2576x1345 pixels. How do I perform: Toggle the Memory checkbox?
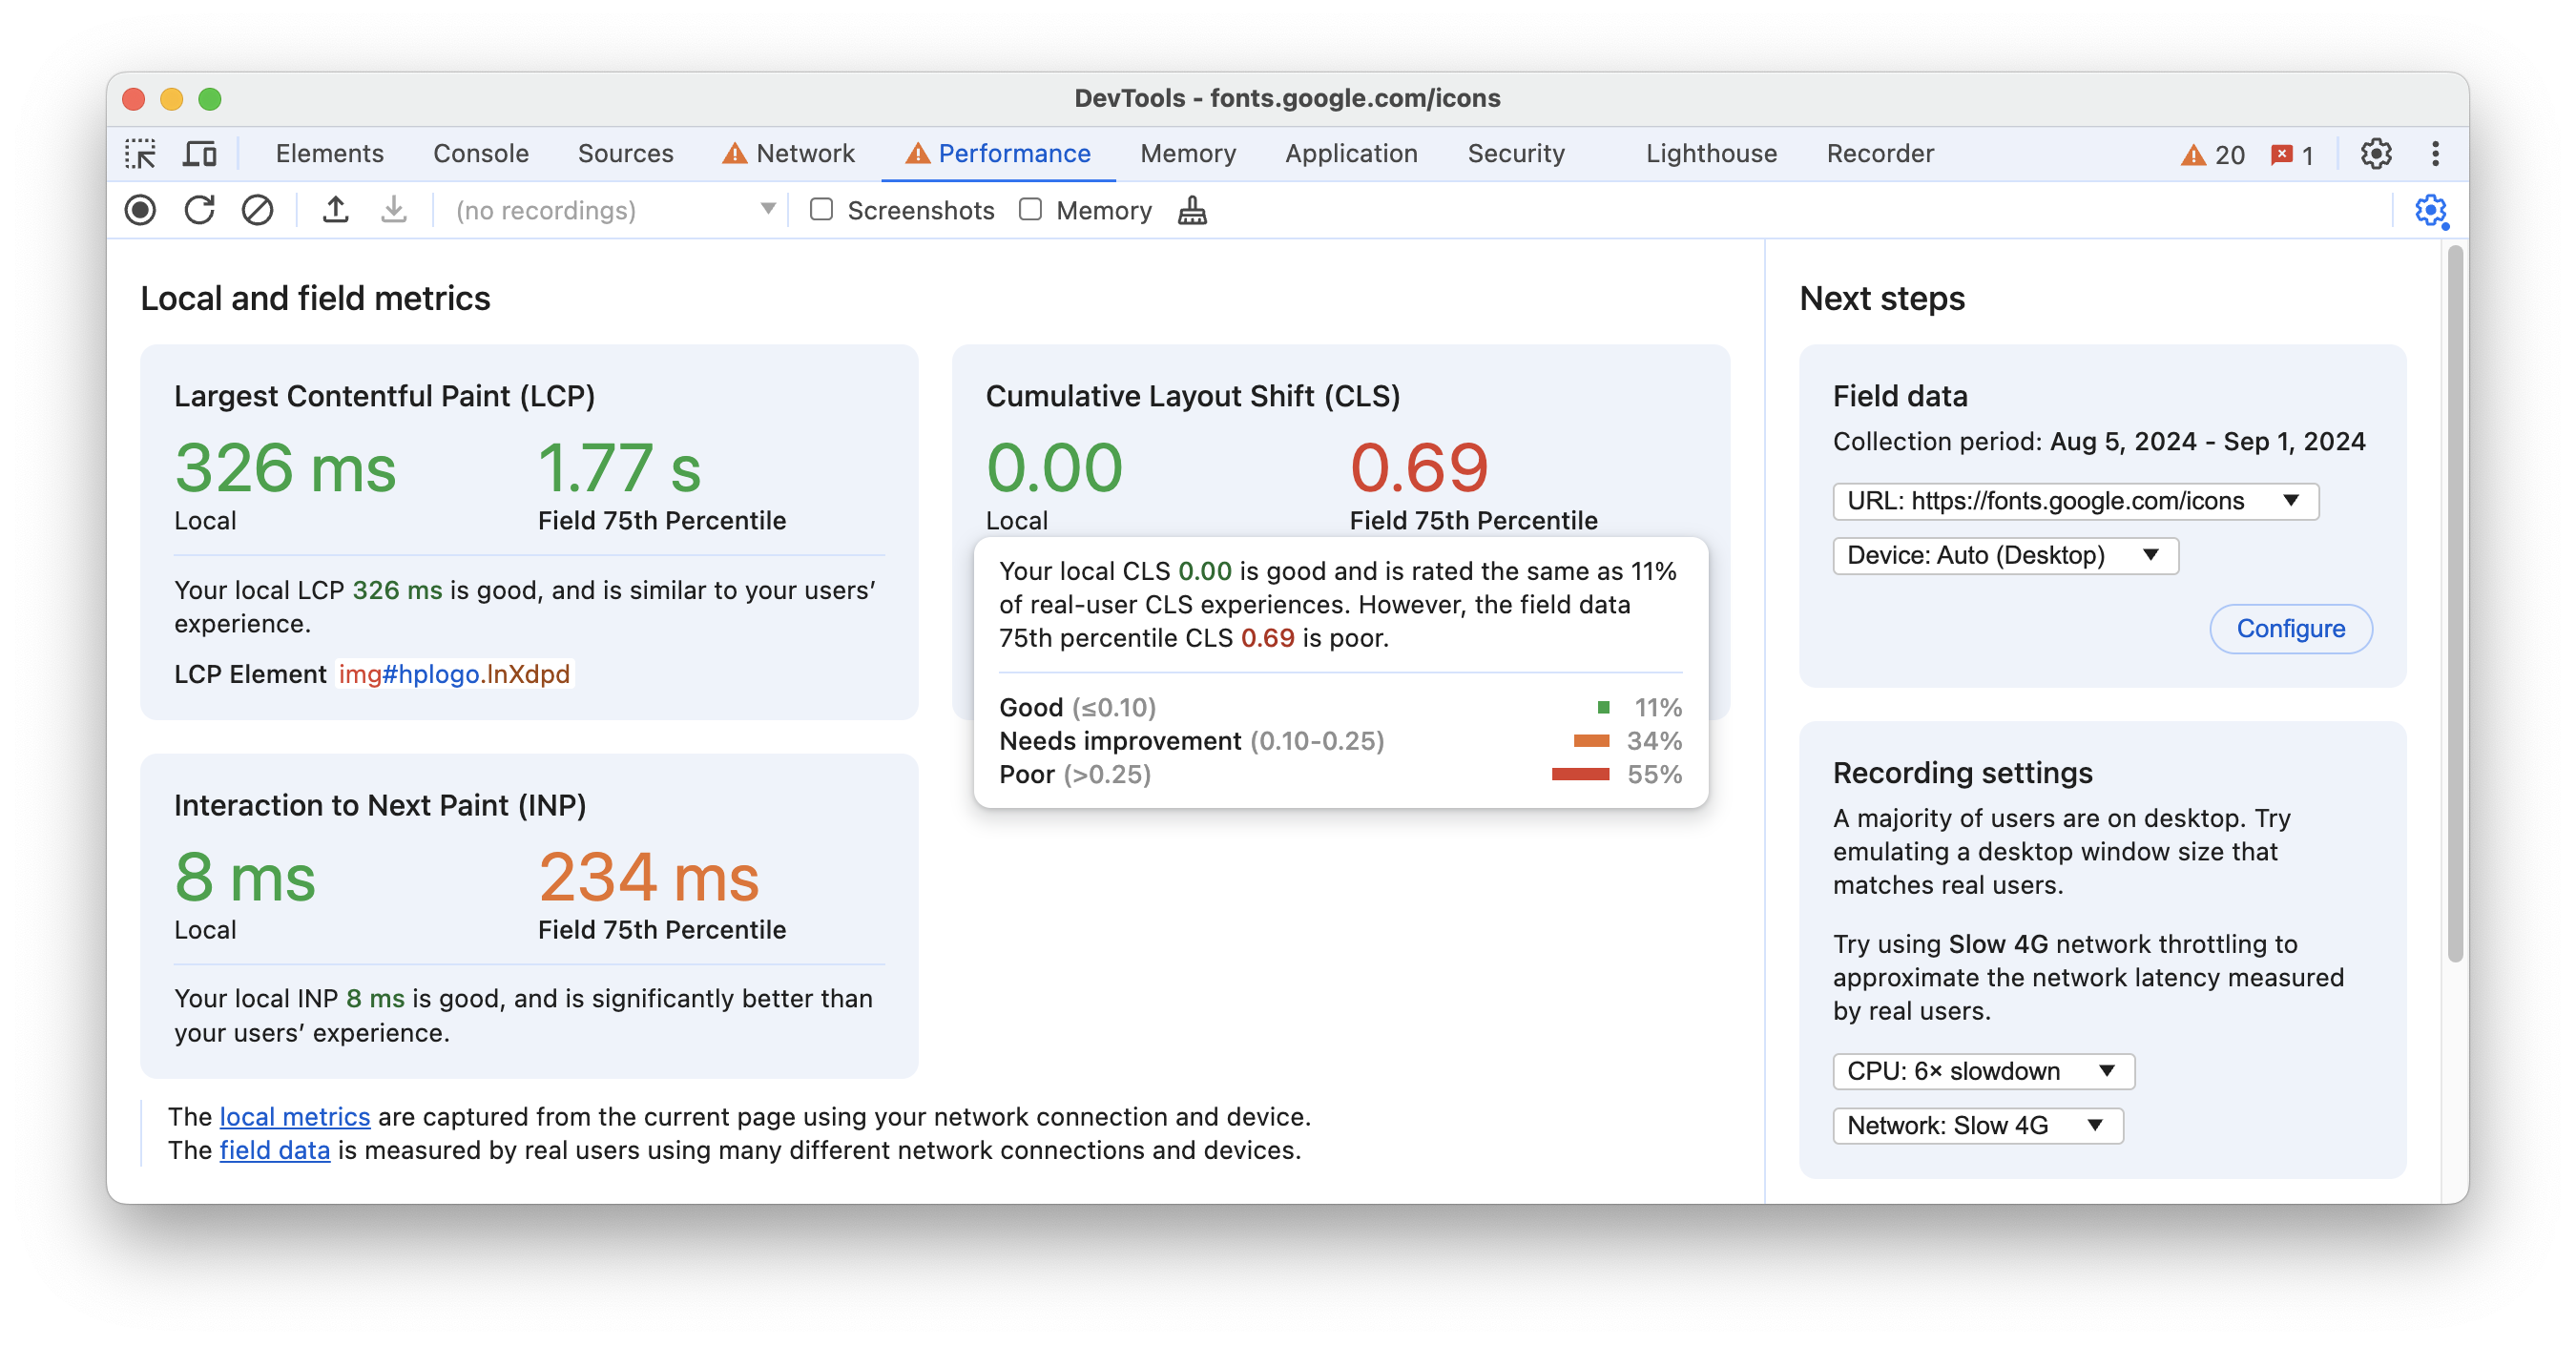(x=1029, y=210)
